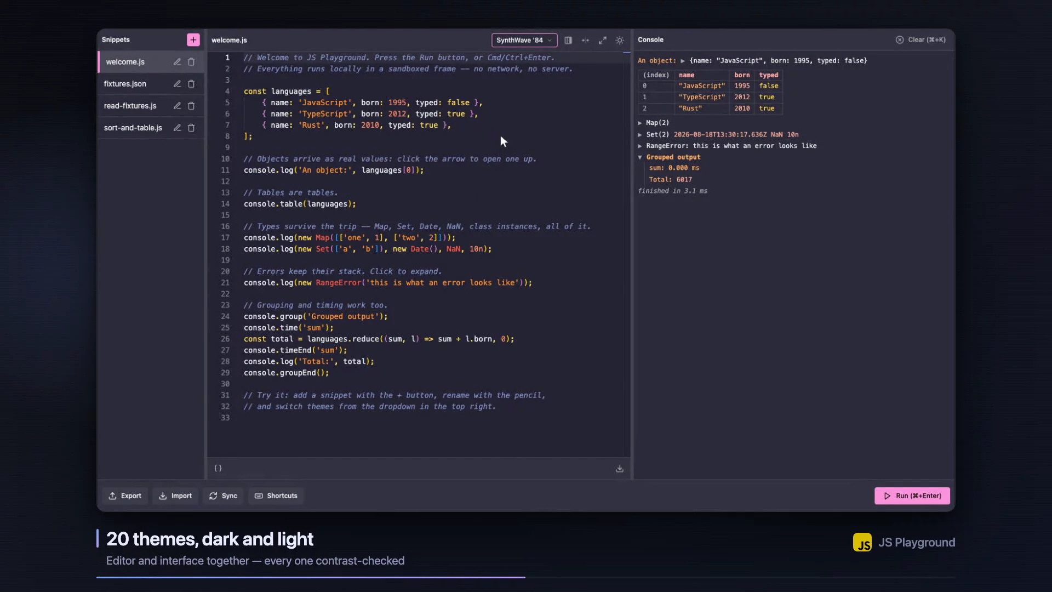This screenshot has height=592, width=1052.
Task: Open the SynthWave '84 theme dropdown
Action: click(x=524, y=40)
